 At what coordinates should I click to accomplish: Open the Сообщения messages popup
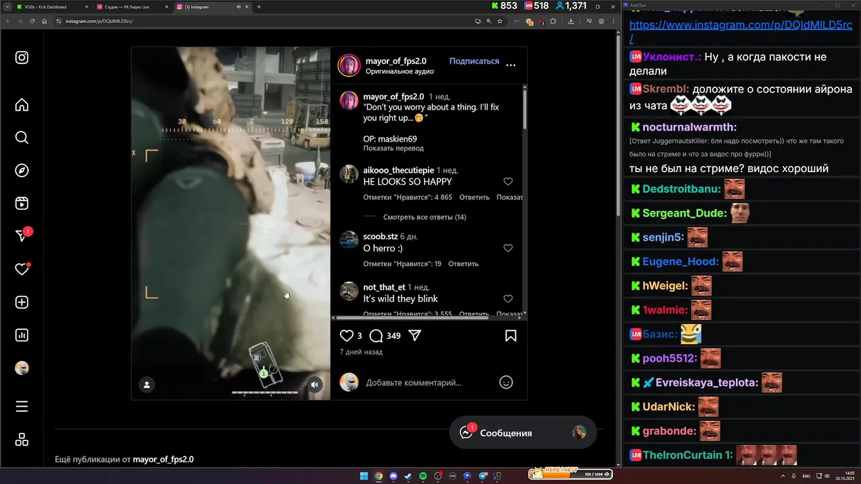click(523, 433)
